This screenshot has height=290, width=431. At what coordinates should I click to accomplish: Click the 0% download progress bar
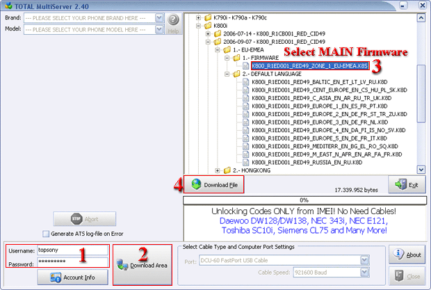[305, 200]
